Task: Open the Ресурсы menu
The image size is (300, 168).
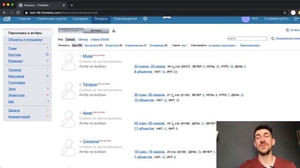Action: [101, 19]
